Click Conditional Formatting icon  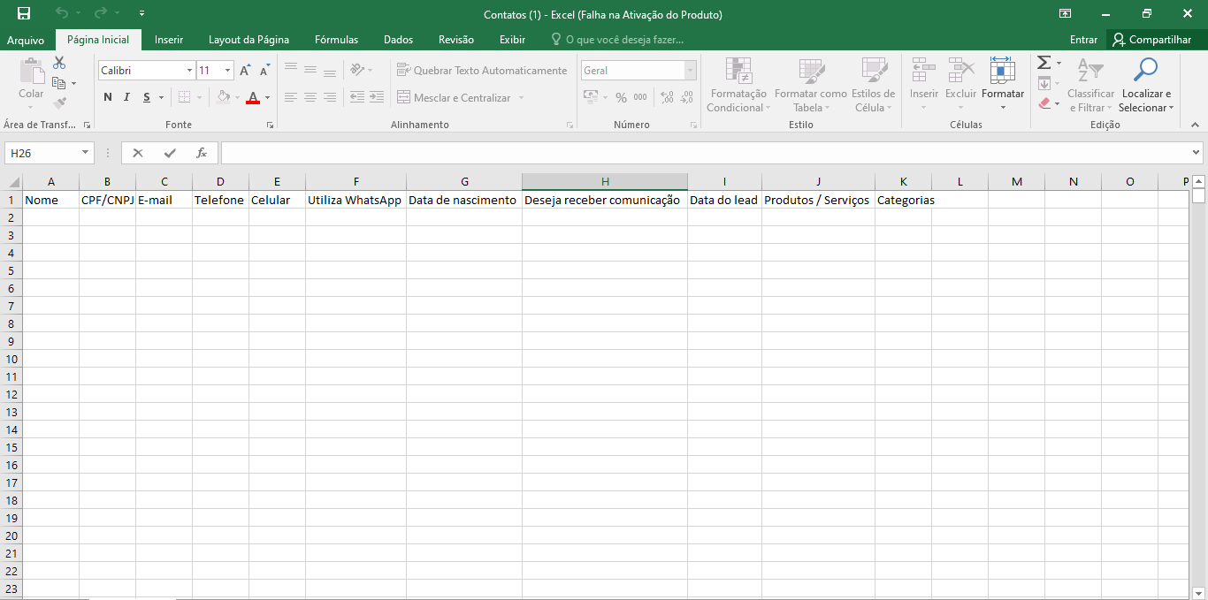pos(738,72)
